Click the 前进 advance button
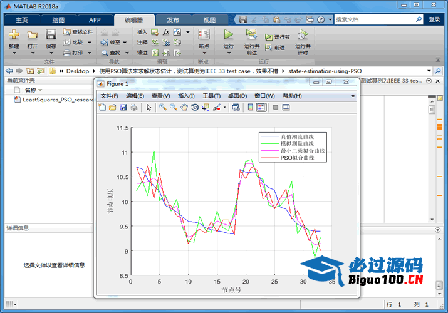This screenshot has width=448, height=313. tap(275, 48)
